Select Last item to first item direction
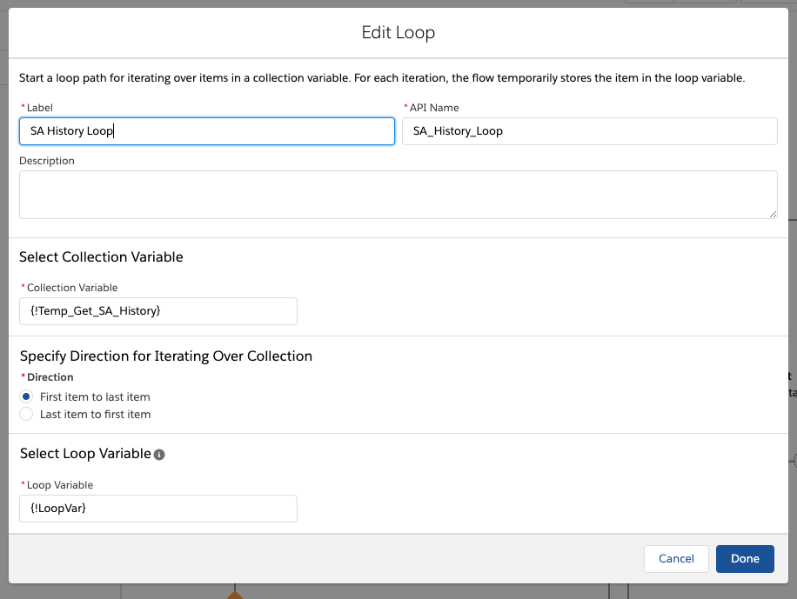Screen dimensions: 797x599 [26, 415]
